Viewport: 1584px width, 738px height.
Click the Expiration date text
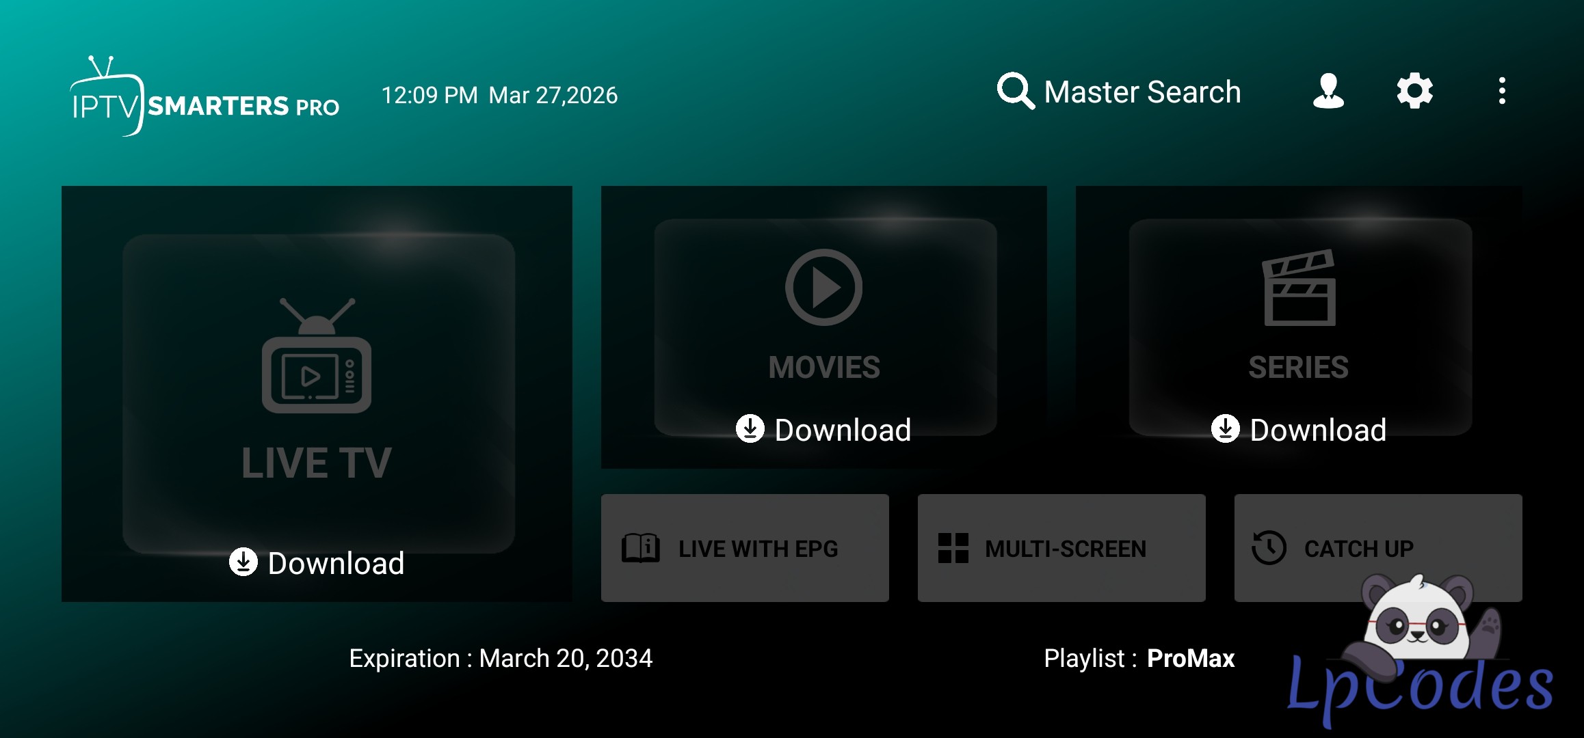[x=501, y=658]
